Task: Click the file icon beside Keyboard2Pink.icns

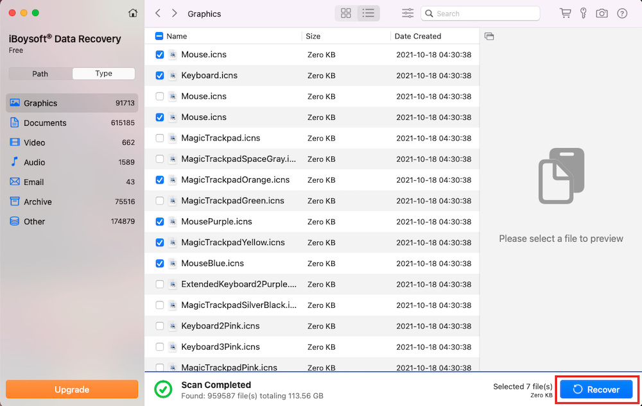Action: coord(173,326)
